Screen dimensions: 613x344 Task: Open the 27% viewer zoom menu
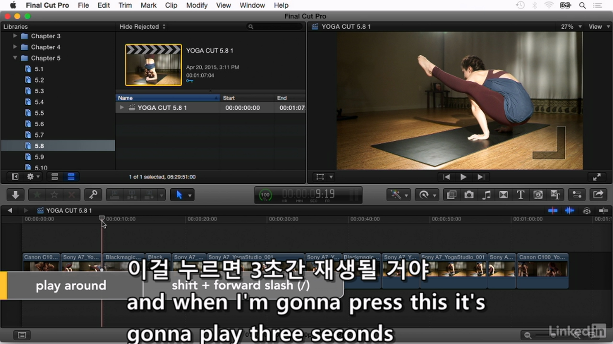571,27
